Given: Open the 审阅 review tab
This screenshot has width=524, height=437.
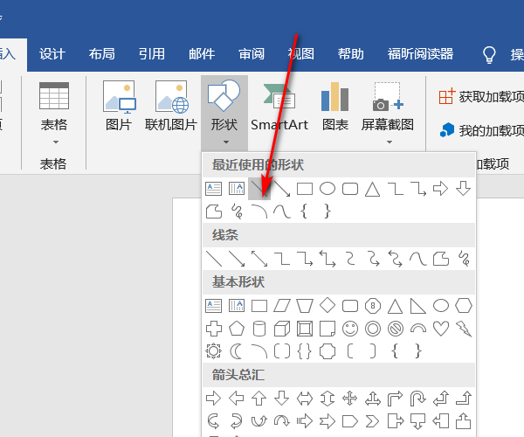Looking at the screenshot, I should tap(252, 53).
